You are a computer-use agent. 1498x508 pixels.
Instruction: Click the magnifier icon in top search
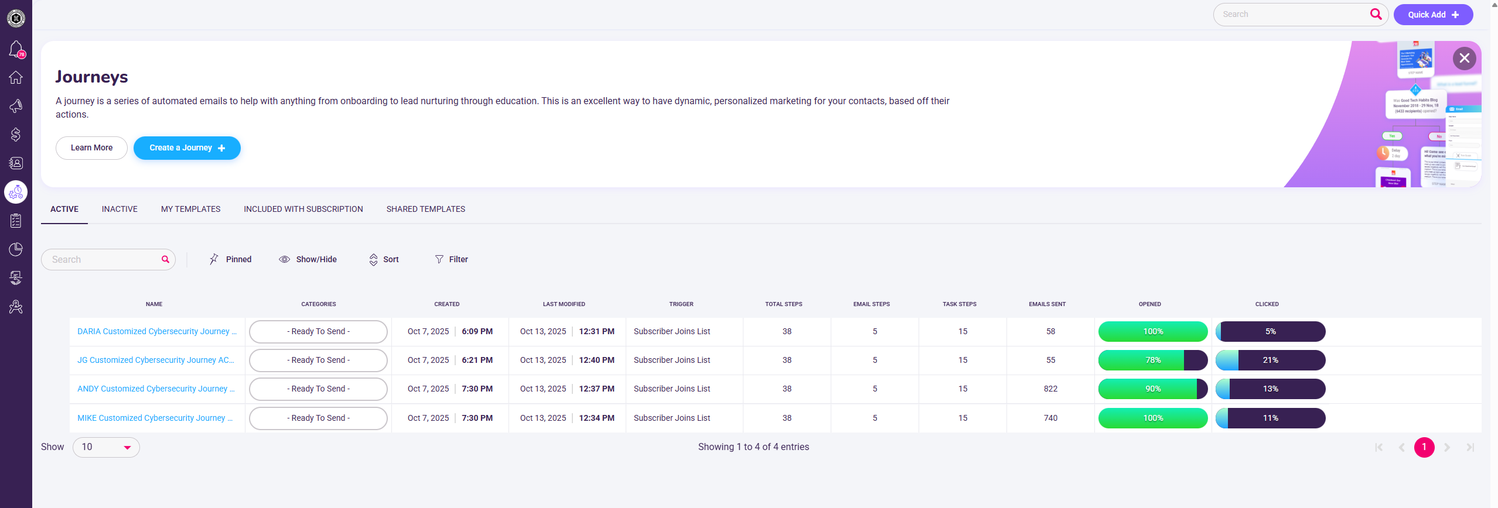(1376, 15)
